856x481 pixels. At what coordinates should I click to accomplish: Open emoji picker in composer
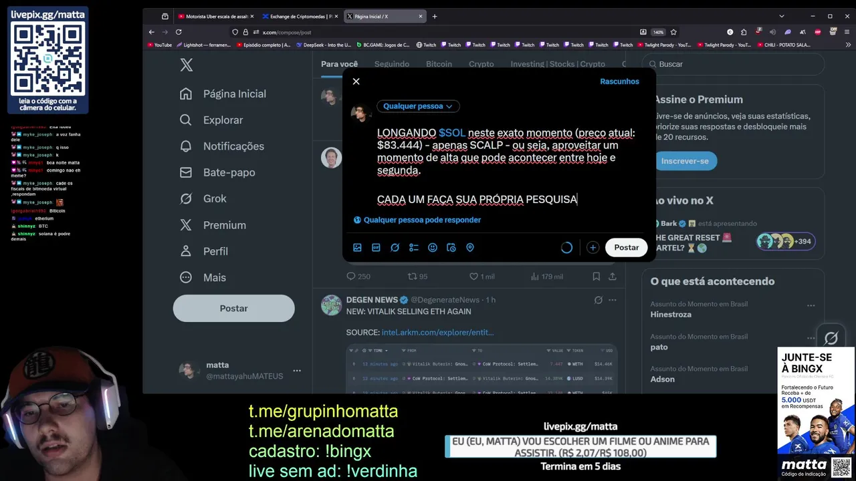coord(432,248)
